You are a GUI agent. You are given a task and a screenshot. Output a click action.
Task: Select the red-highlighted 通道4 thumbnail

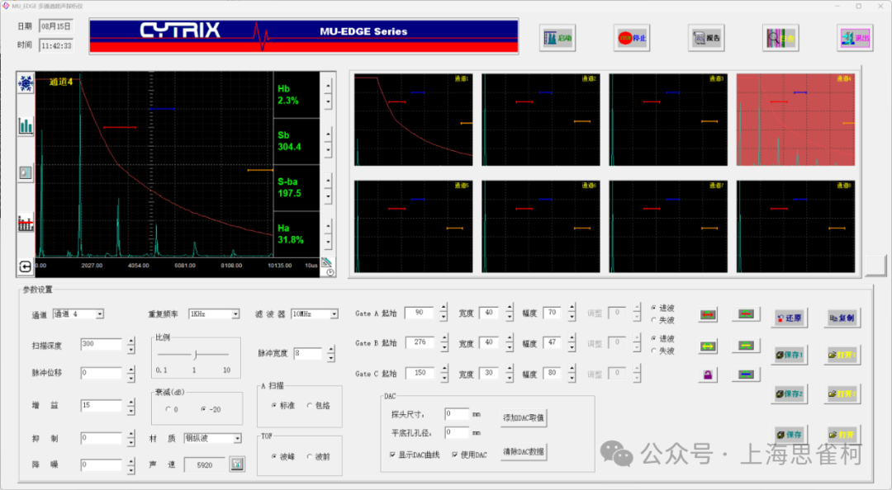click(x=795, y=120)
